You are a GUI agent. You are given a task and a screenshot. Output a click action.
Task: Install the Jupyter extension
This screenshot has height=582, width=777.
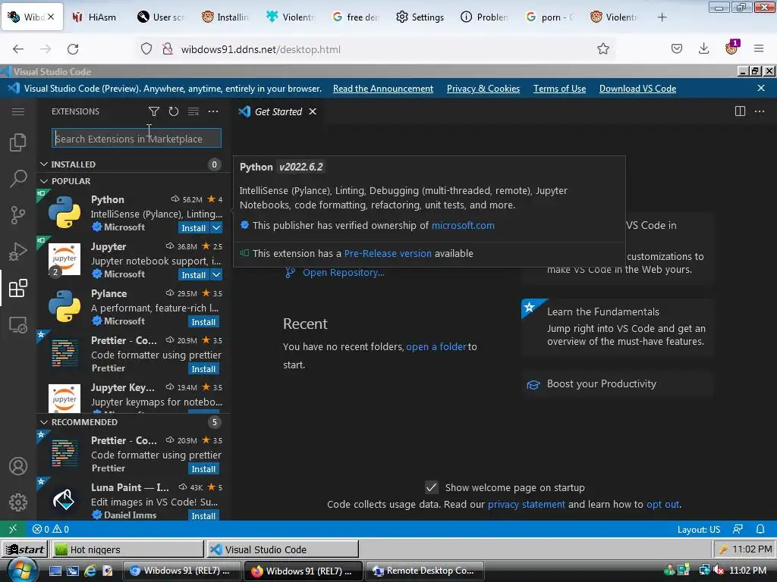coord(193,274)
